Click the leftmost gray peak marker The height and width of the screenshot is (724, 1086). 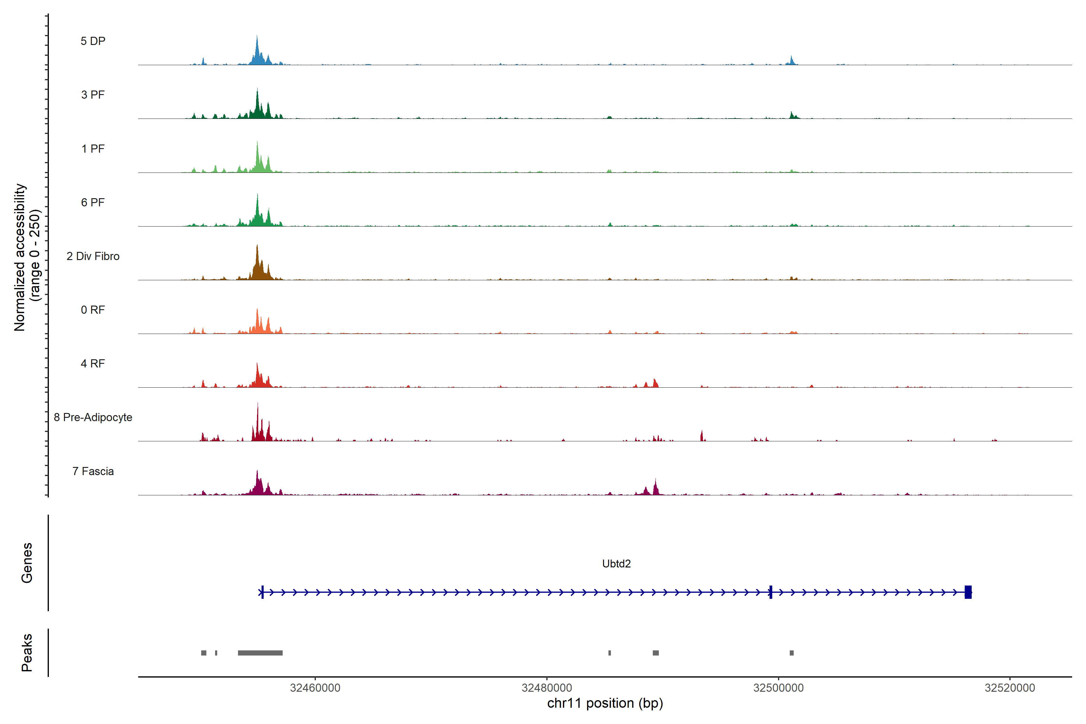point(204,653)
